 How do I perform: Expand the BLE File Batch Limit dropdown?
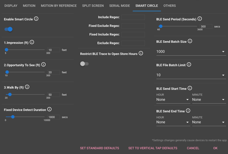point(190,75)
